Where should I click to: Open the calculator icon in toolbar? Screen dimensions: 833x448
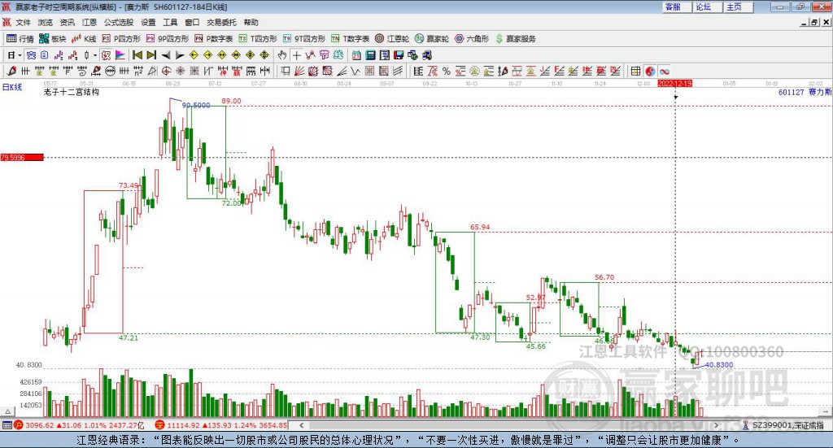point(370,55)
